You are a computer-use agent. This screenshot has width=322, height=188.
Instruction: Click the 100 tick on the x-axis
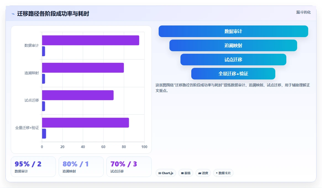pyautogui.click(x=144, y=147)
